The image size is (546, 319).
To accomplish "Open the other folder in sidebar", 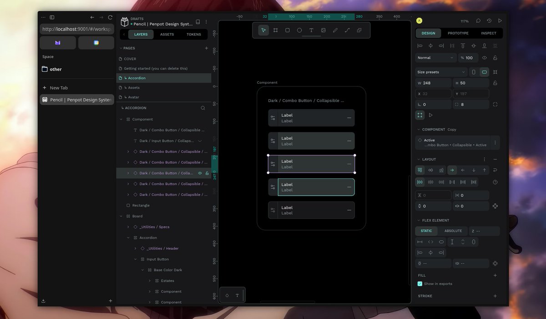I will click(76, 69).
